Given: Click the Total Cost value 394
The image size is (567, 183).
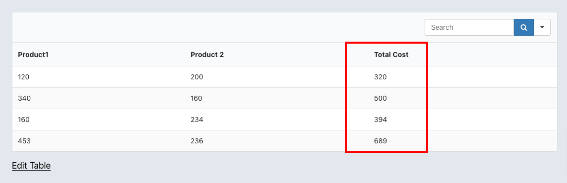Looking at the screenshot, I should tap(380, 120).
